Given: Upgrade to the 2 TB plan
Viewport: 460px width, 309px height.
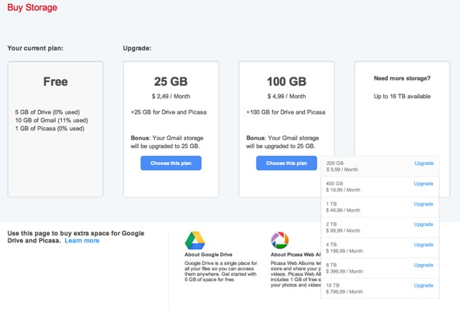Looking at the screenshot, I should pos(424,225).
